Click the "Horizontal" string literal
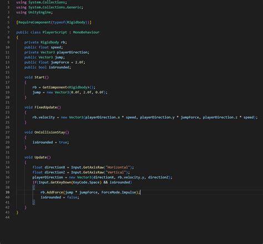 pyautogui.click(x=118, y=167)
